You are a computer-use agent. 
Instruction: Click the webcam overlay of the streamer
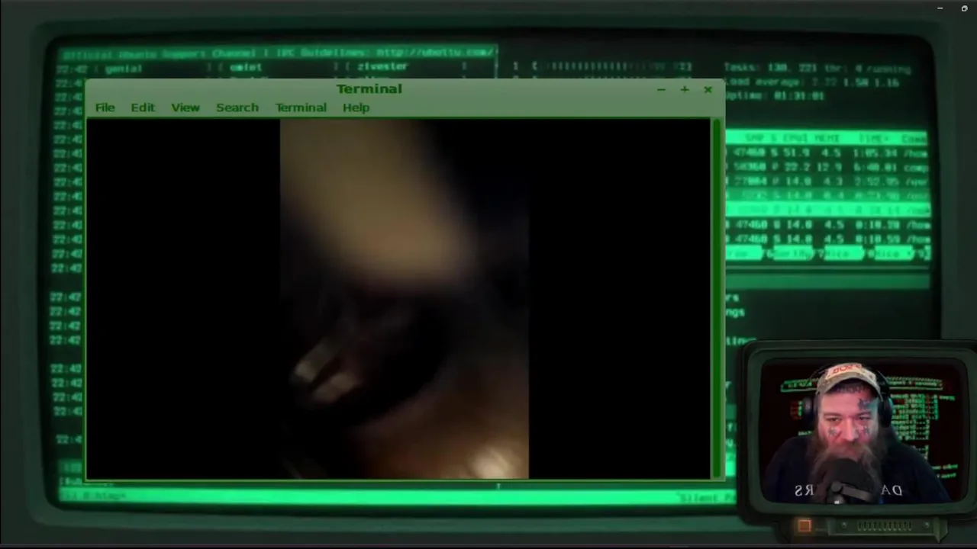click(863, 432)
